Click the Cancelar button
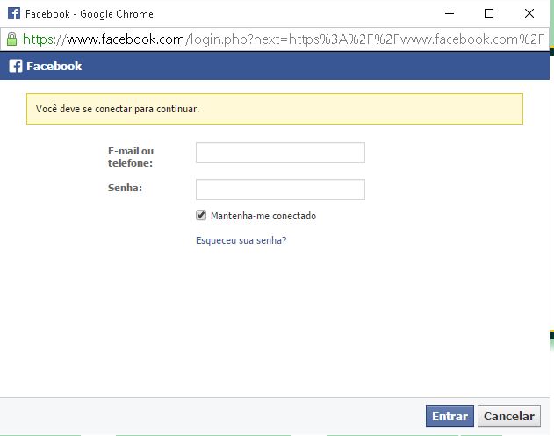The width and height of the screenshot is (554, 436). 508,416
